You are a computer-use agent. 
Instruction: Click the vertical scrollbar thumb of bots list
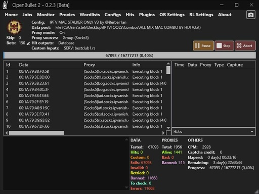[168, 70]
